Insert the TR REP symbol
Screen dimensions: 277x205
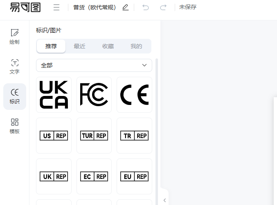click(134, 136)
